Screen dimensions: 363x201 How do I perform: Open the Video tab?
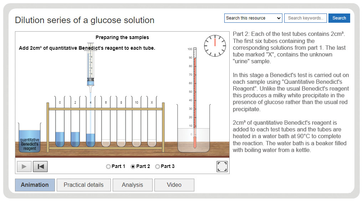point(174,185)
